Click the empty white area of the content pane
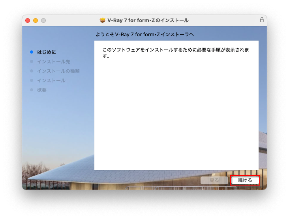 coord(176,118)
